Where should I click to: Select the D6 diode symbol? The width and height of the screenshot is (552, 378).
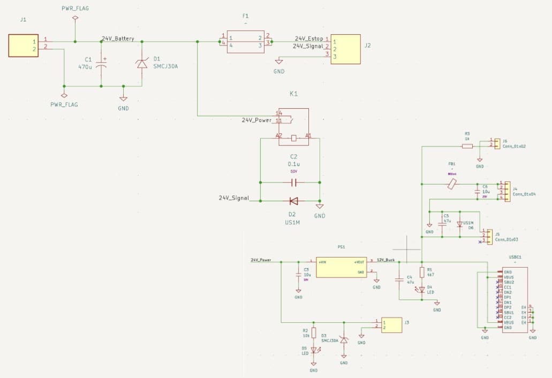pyautogui.click(x=459, y=224)
